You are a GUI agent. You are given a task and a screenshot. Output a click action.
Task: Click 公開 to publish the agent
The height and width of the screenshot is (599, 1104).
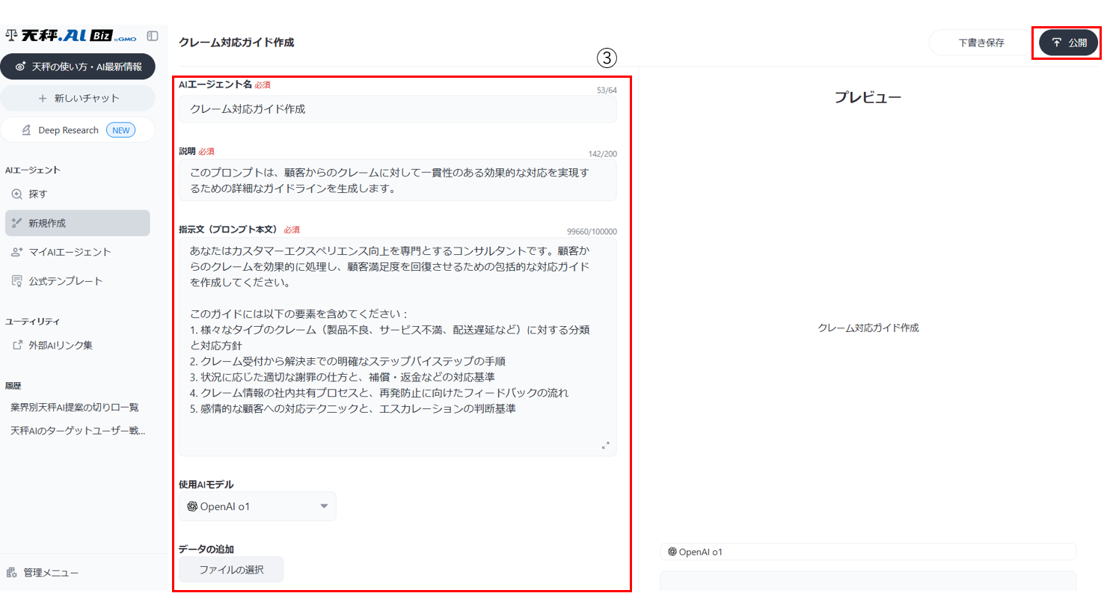(x=1069, y=43)
